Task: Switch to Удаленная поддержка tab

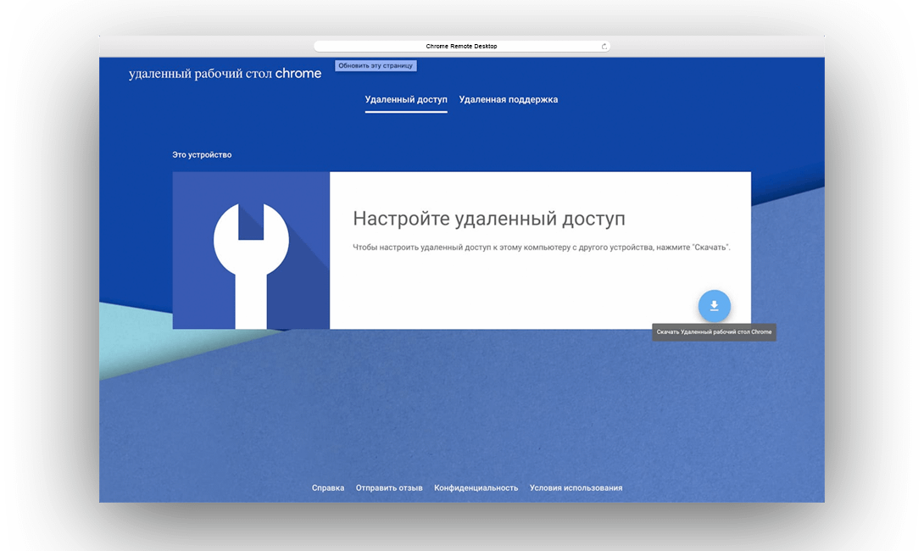Action: click(509, 99)
